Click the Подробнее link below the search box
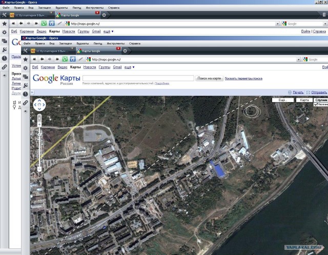 (162, 83)
